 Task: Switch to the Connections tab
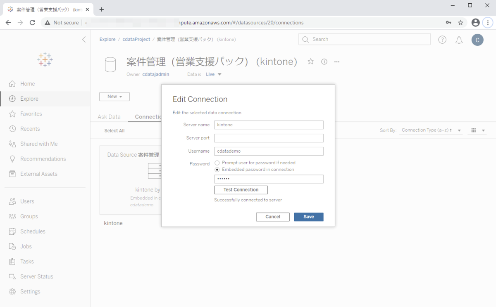[148, 117]
